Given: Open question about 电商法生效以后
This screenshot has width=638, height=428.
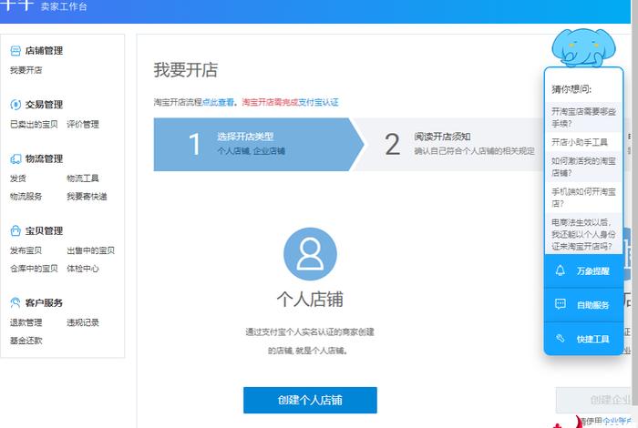Looking at the screenshot, I should click(583, 234).
